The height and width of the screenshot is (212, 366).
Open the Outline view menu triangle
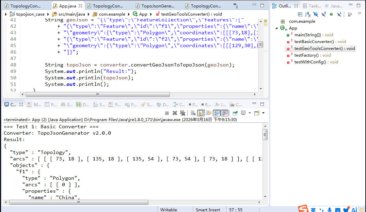pyautogui.click(x=360, y=14)
